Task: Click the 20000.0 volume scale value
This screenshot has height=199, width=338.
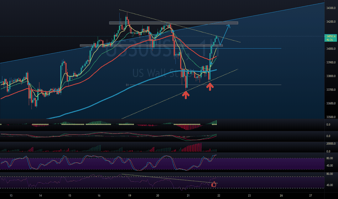Action: click(331, 144)
